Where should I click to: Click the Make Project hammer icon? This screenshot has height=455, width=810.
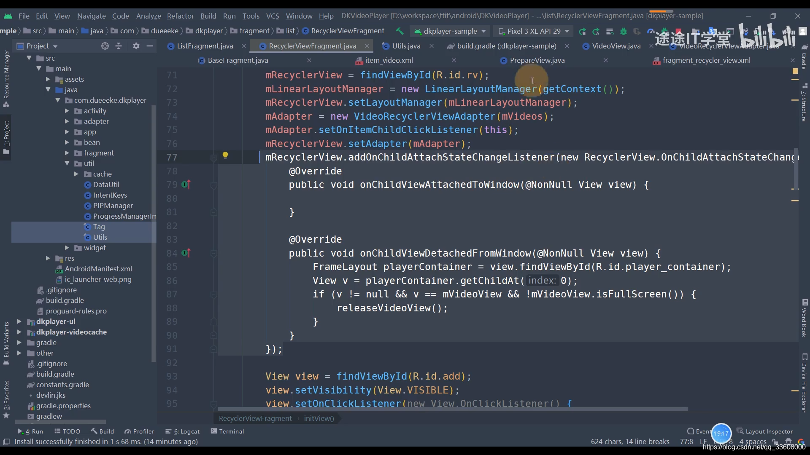point(399,31)
